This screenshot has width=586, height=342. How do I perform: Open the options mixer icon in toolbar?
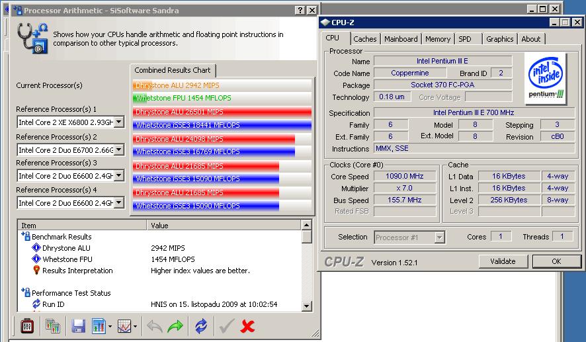tap(27, 325)
